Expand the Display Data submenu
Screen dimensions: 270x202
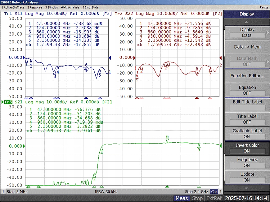[x=247, y=32]
